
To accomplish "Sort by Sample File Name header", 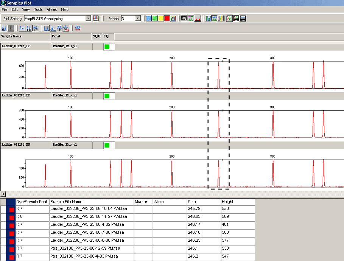I will point(92,202).
